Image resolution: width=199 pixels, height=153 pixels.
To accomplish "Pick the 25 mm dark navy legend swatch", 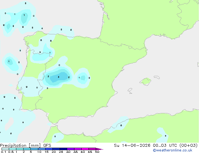I will point(63,149).
